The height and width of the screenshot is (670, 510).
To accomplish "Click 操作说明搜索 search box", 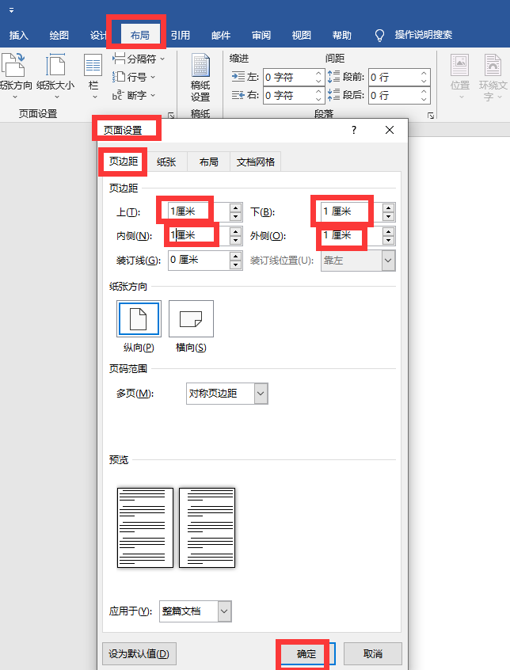I will click(x=424, y=35).
